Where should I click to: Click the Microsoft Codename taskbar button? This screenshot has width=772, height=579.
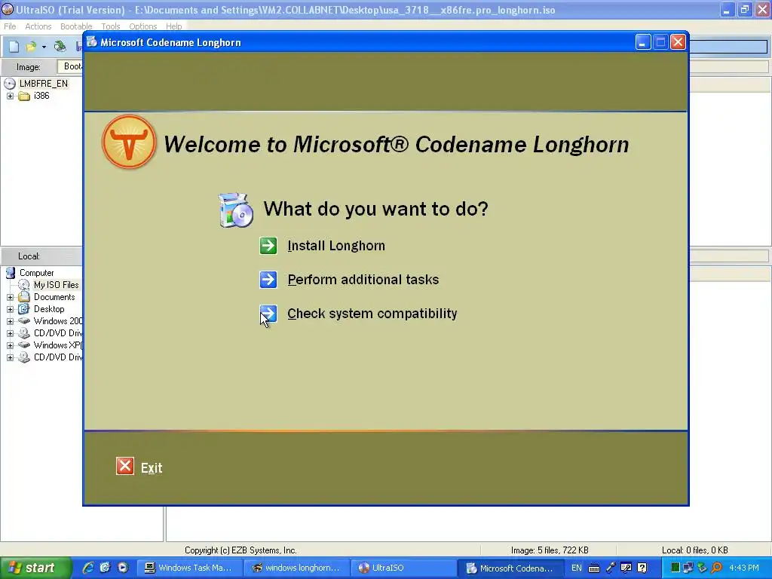coord(510,568)
